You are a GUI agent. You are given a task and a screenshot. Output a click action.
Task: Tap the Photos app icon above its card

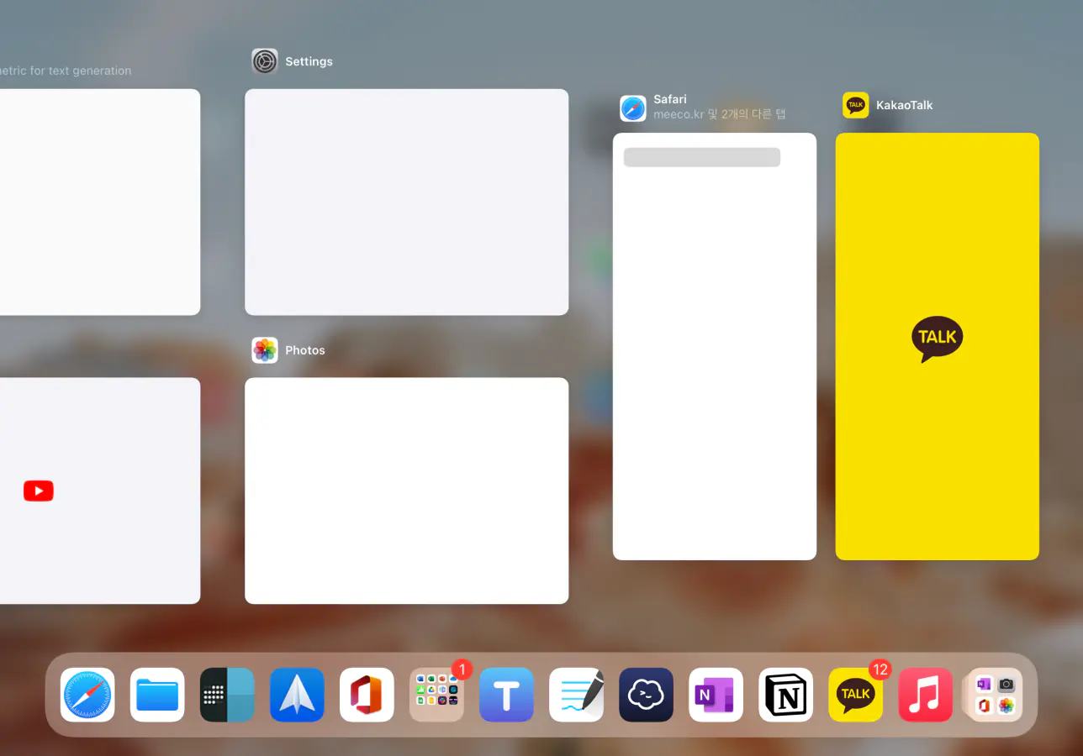[x=265, y=350]
